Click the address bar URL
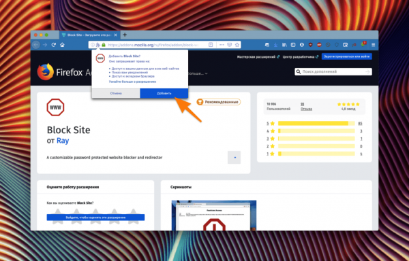 [x=153, y=45]
